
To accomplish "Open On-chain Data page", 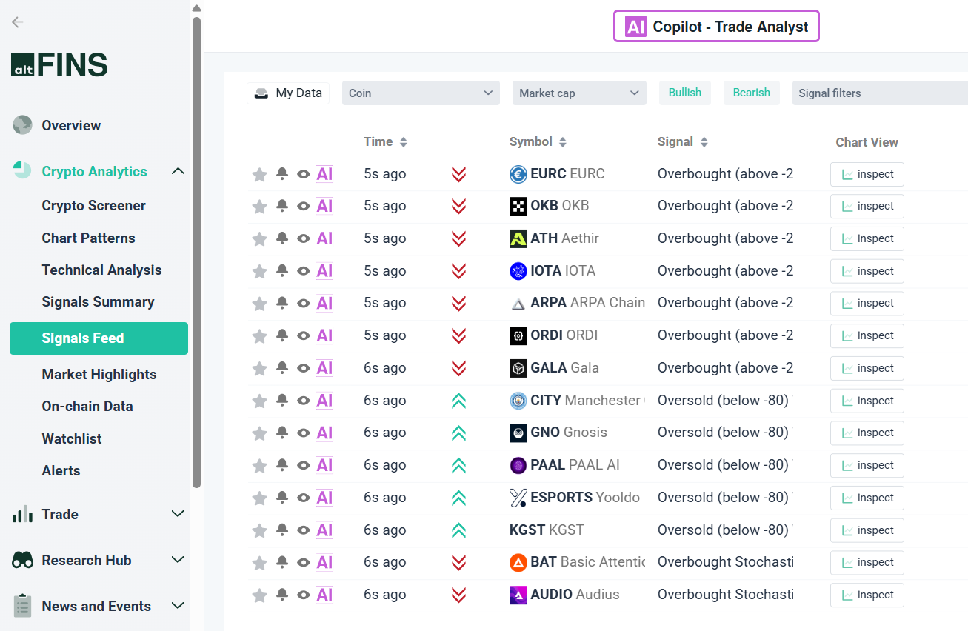I will [87, 407].
